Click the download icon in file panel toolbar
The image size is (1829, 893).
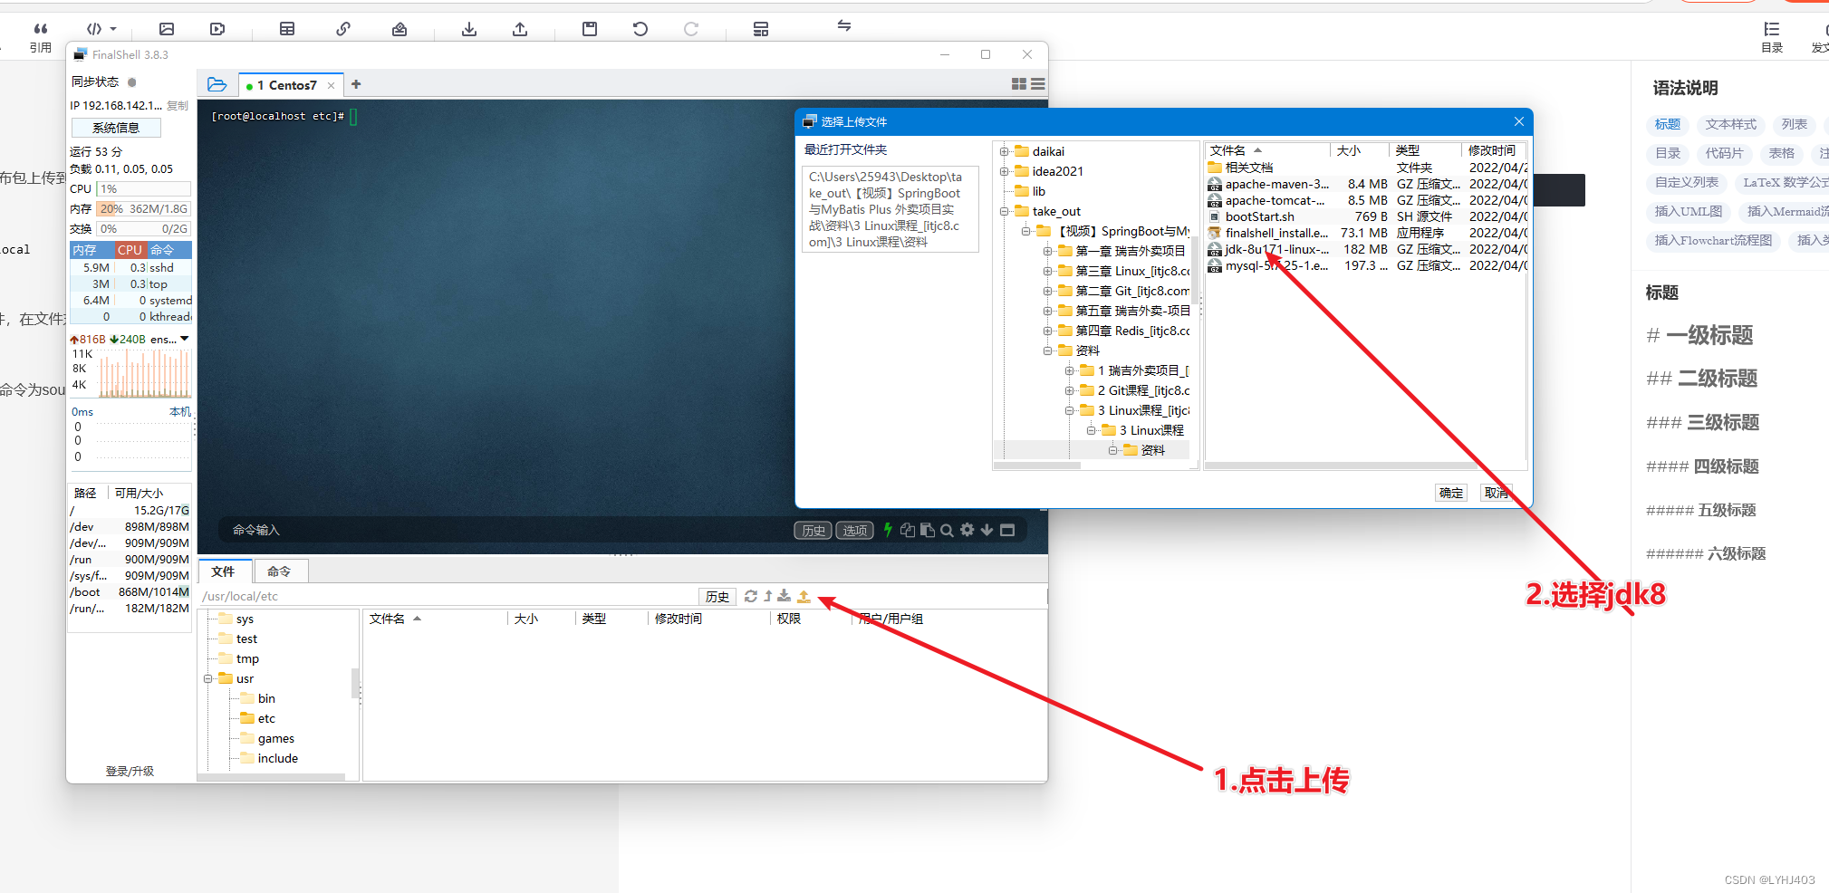pos(785,596)
